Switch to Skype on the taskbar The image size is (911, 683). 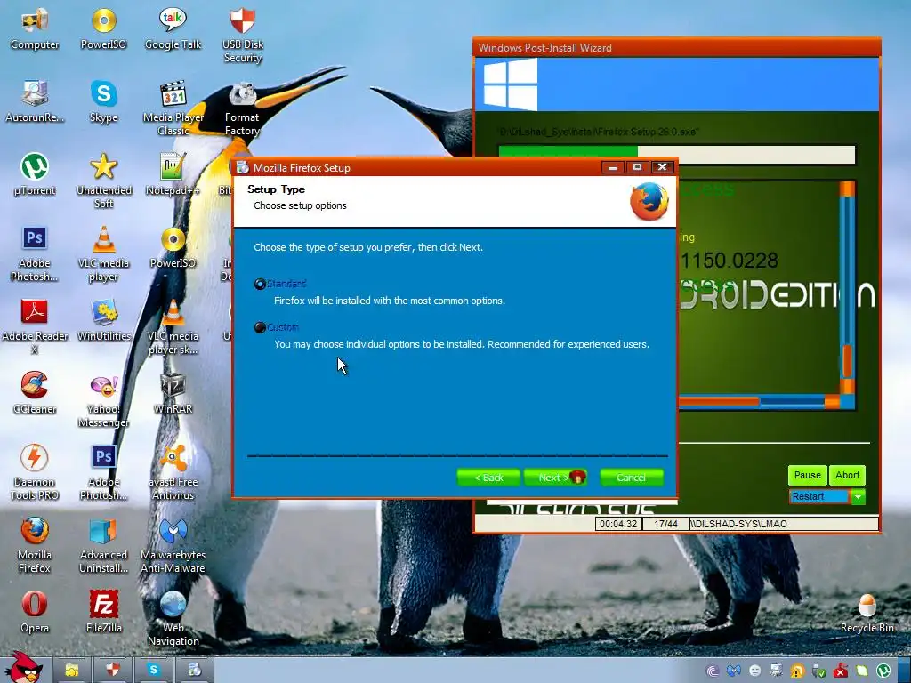click(x=153, y=671)
